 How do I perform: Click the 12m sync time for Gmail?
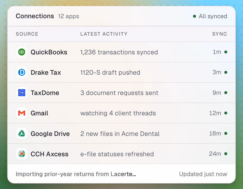click(215, 113)
